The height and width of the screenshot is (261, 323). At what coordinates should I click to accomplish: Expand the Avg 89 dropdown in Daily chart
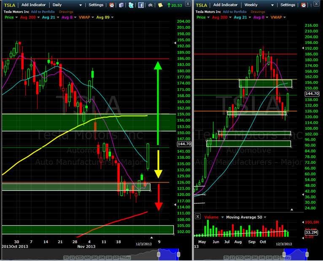(x=112, y=18)
